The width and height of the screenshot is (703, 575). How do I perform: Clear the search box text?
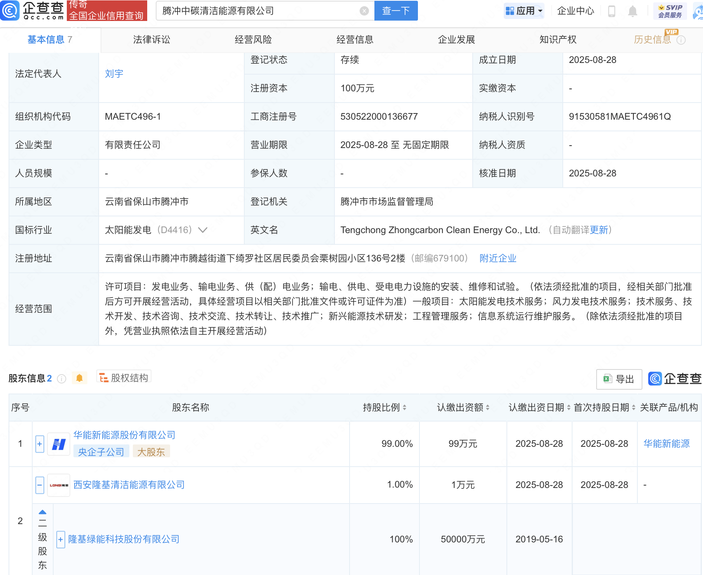coord(364,11)
